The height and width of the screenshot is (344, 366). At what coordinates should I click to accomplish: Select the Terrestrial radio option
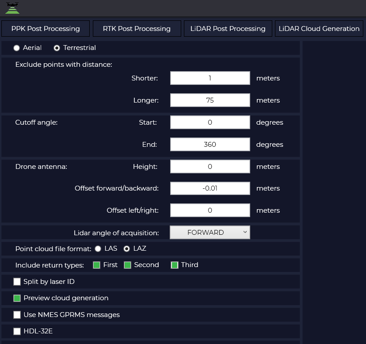(x=57, y=48)
